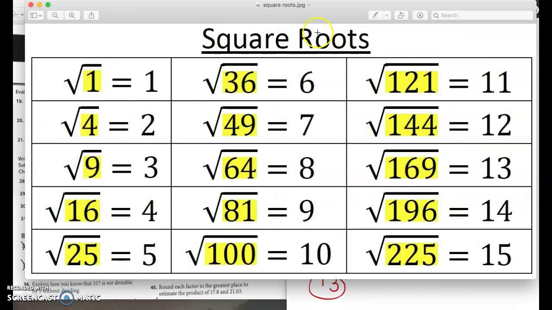Click the zoom in magnifier icon
The height and width of the screenshot is (310, 552).
[72, 15]
